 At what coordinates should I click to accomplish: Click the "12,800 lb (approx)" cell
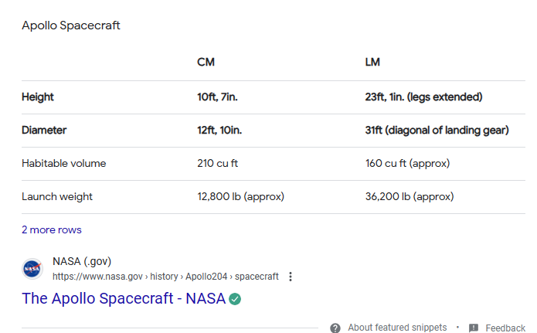tap(241, 197)
